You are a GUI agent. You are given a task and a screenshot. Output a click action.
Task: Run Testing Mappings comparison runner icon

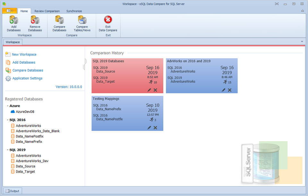click(152, 119)
